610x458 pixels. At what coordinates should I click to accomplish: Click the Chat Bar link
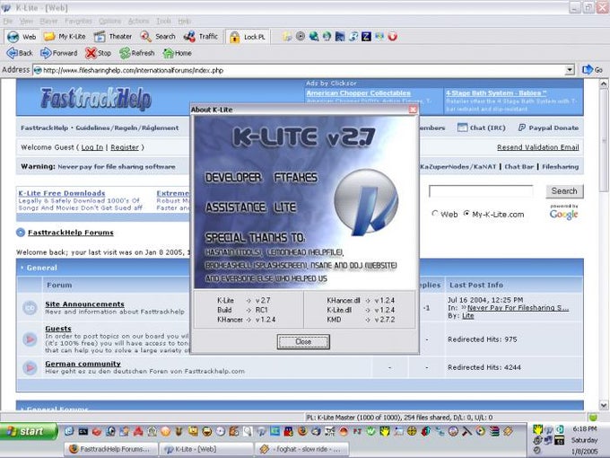(x=519, y=167)
